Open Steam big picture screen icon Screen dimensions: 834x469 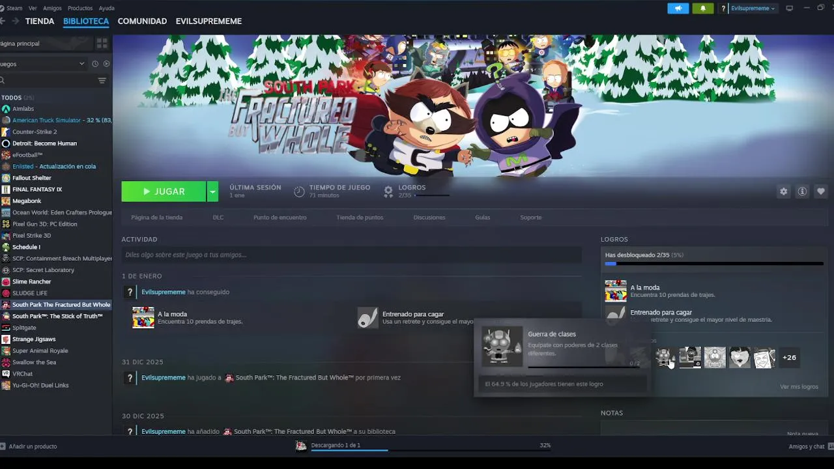[x=790, y=8]
